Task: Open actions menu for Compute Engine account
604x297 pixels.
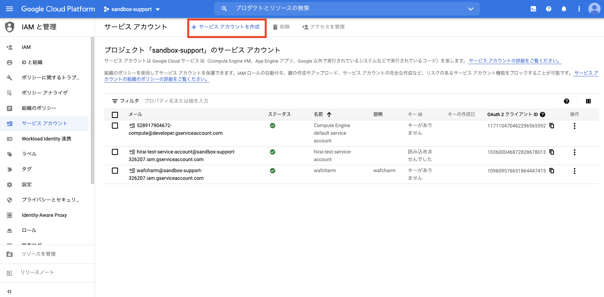Action: (574, 126)
